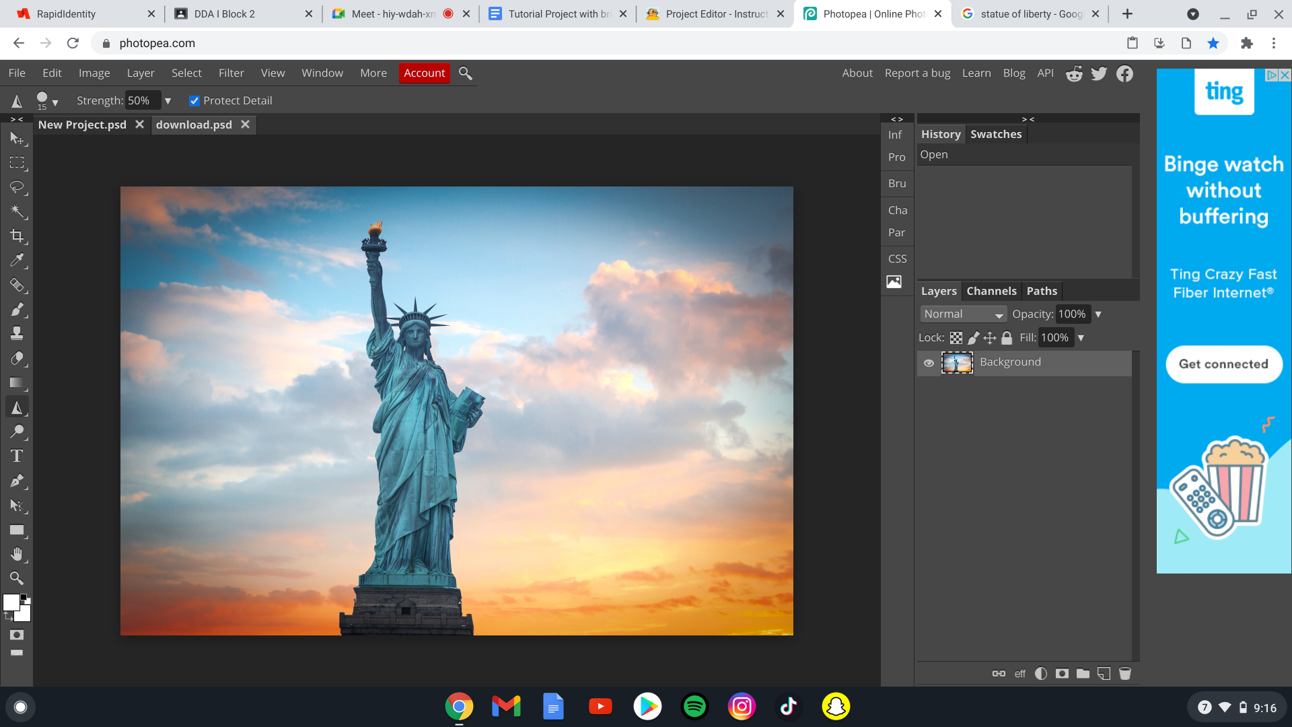This screenshot has height=727, width=1292.
Task: Select the Rectangle Select tool
Action: point(17,163)
